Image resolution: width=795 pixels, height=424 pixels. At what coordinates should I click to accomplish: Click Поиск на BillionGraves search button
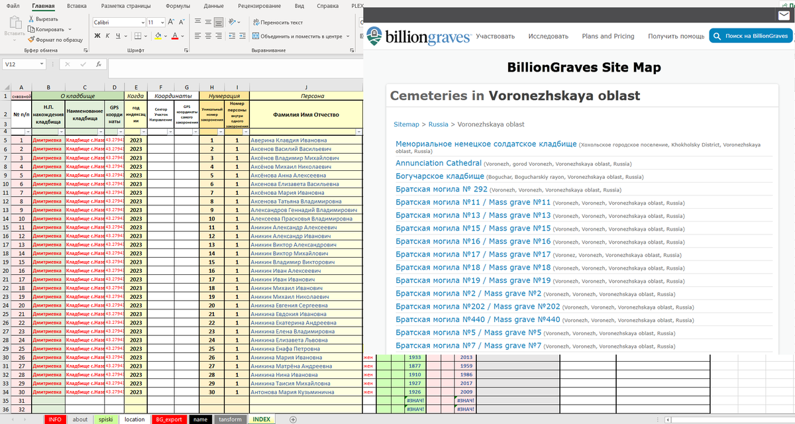coord(751,36)
